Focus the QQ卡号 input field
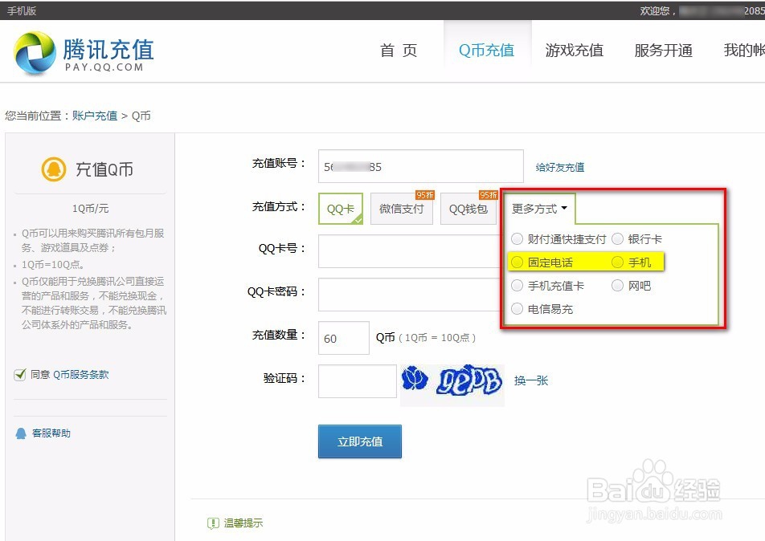Image resolution: width=765 pixels, height=541 pixels. [x=410, y=251]
